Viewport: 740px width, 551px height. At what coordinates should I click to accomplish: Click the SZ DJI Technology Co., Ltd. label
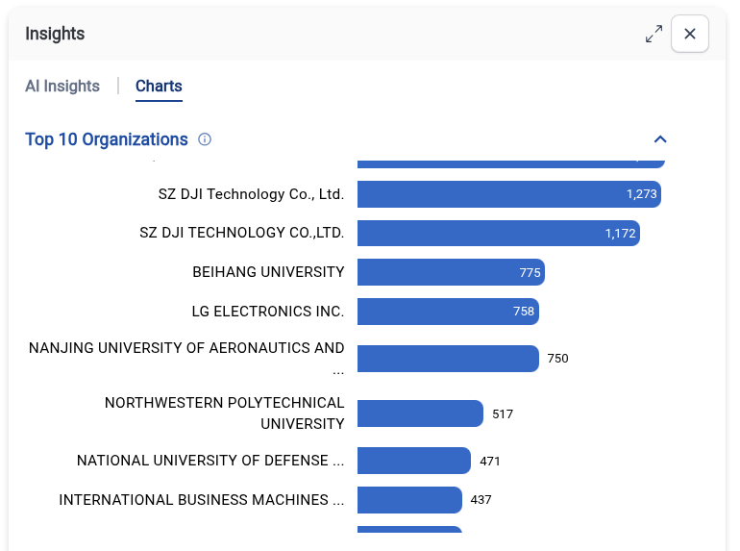(x=251, y=194)
